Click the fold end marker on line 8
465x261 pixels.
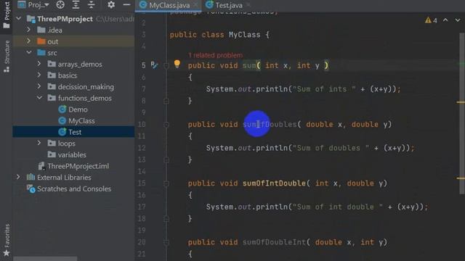(x=166, y=101)
